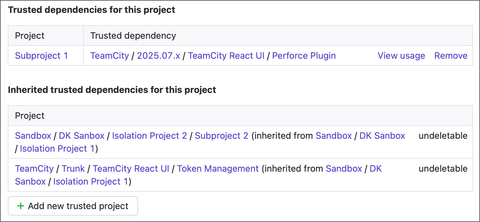Click the green plus icon on Add button
This screenshot has width=480, height=222.
(21, 206)
